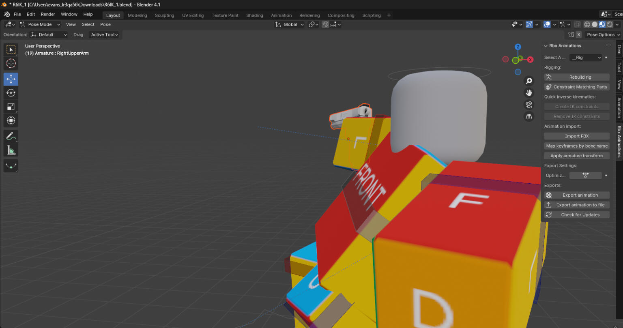Screen dimensions: 623x328
Task: Toggle snapping magnet icon
Action: [325, 24]
